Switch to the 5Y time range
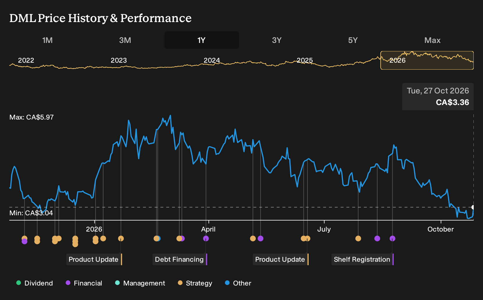 pyautogui.click(x=353, y=40)
